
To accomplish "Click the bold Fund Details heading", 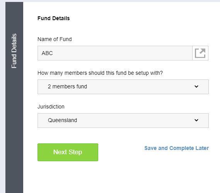I will [x=54, y=18].
